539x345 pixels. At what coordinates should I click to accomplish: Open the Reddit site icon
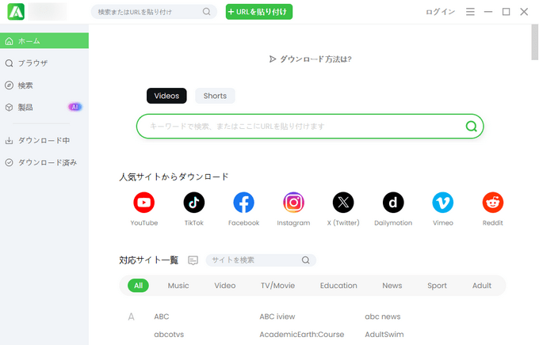492,203
